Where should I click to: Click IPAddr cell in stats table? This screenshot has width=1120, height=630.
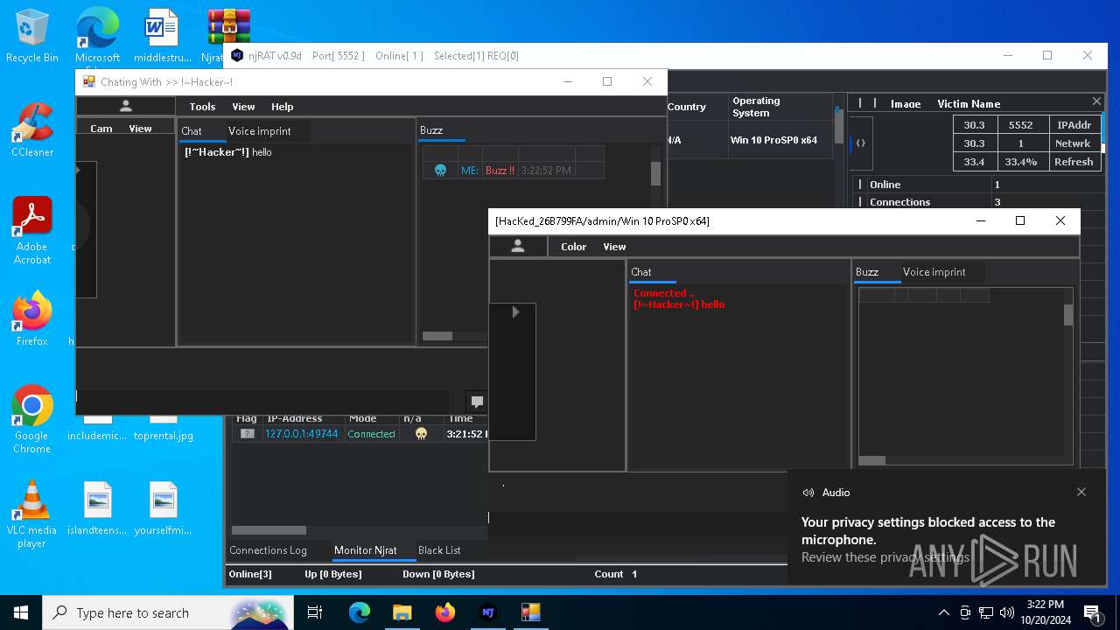coord(1074,125)
